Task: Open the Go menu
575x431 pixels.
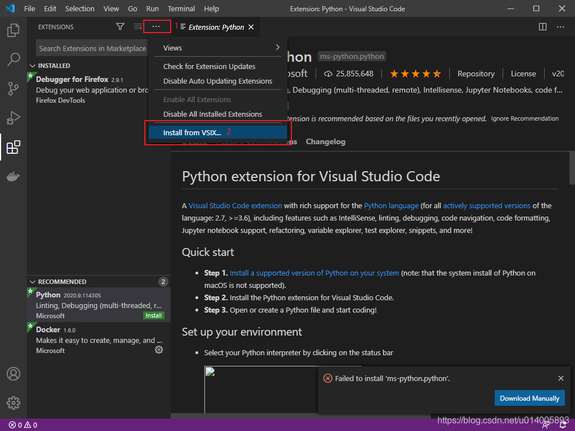Action: 133,8
